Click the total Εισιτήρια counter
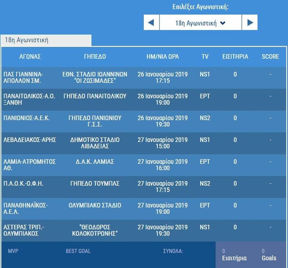This screenshot has height=268, width=288. [x=234, y=255]
